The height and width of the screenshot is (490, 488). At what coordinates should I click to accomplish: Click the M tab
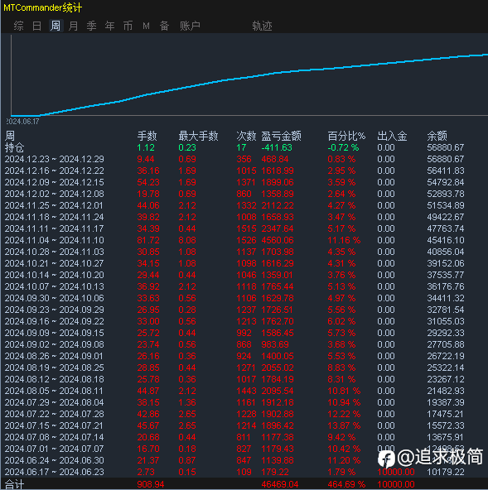(x=146, y=26)
